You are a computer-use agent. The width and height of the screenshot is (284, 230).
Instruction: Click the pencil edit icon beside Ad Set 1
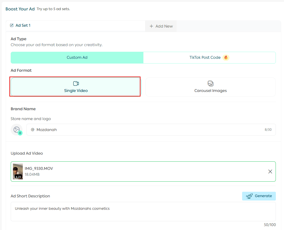click(x=12, y=25)
